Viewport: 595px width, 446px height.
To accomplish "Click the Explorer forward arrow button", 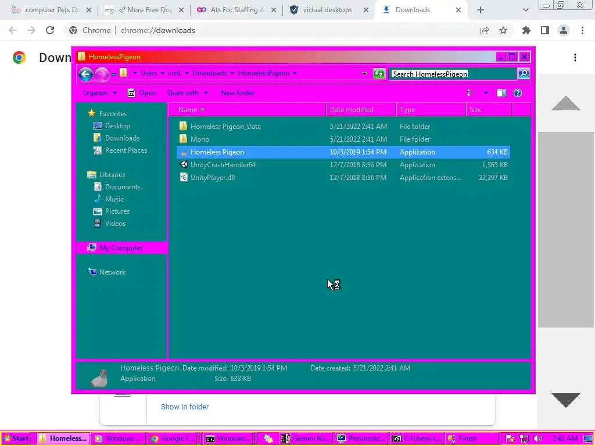I will [102, 74].
